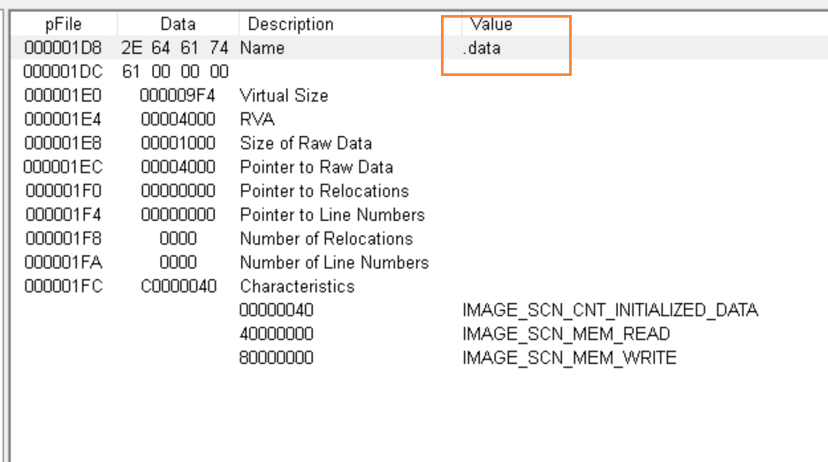Select the Pointer to Line Numbers row
828x462 pixels.
pyautogui.click(x=419, y=215)
